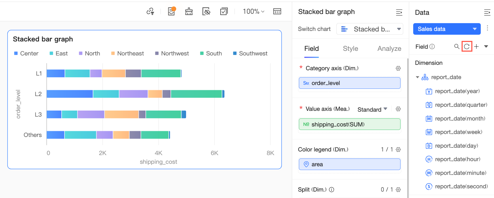Click the hide preview eye icon
The image size is (494, 198).
[x=206, y=11]
